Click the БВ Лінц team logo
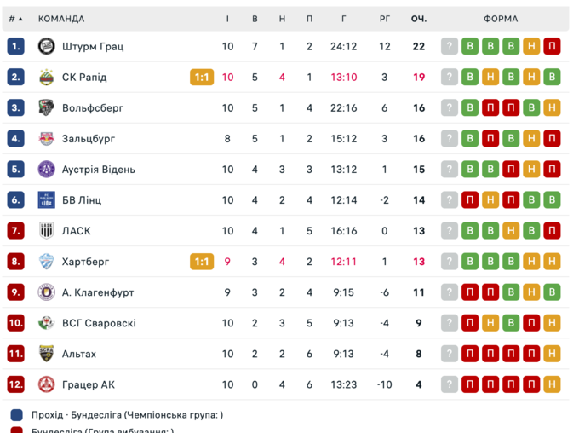This screenshot has height=433, width=579. [x=47, y=200]
